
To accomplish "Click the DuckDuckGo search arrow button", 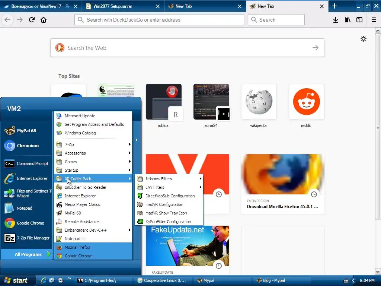I will tap(316, 48).
